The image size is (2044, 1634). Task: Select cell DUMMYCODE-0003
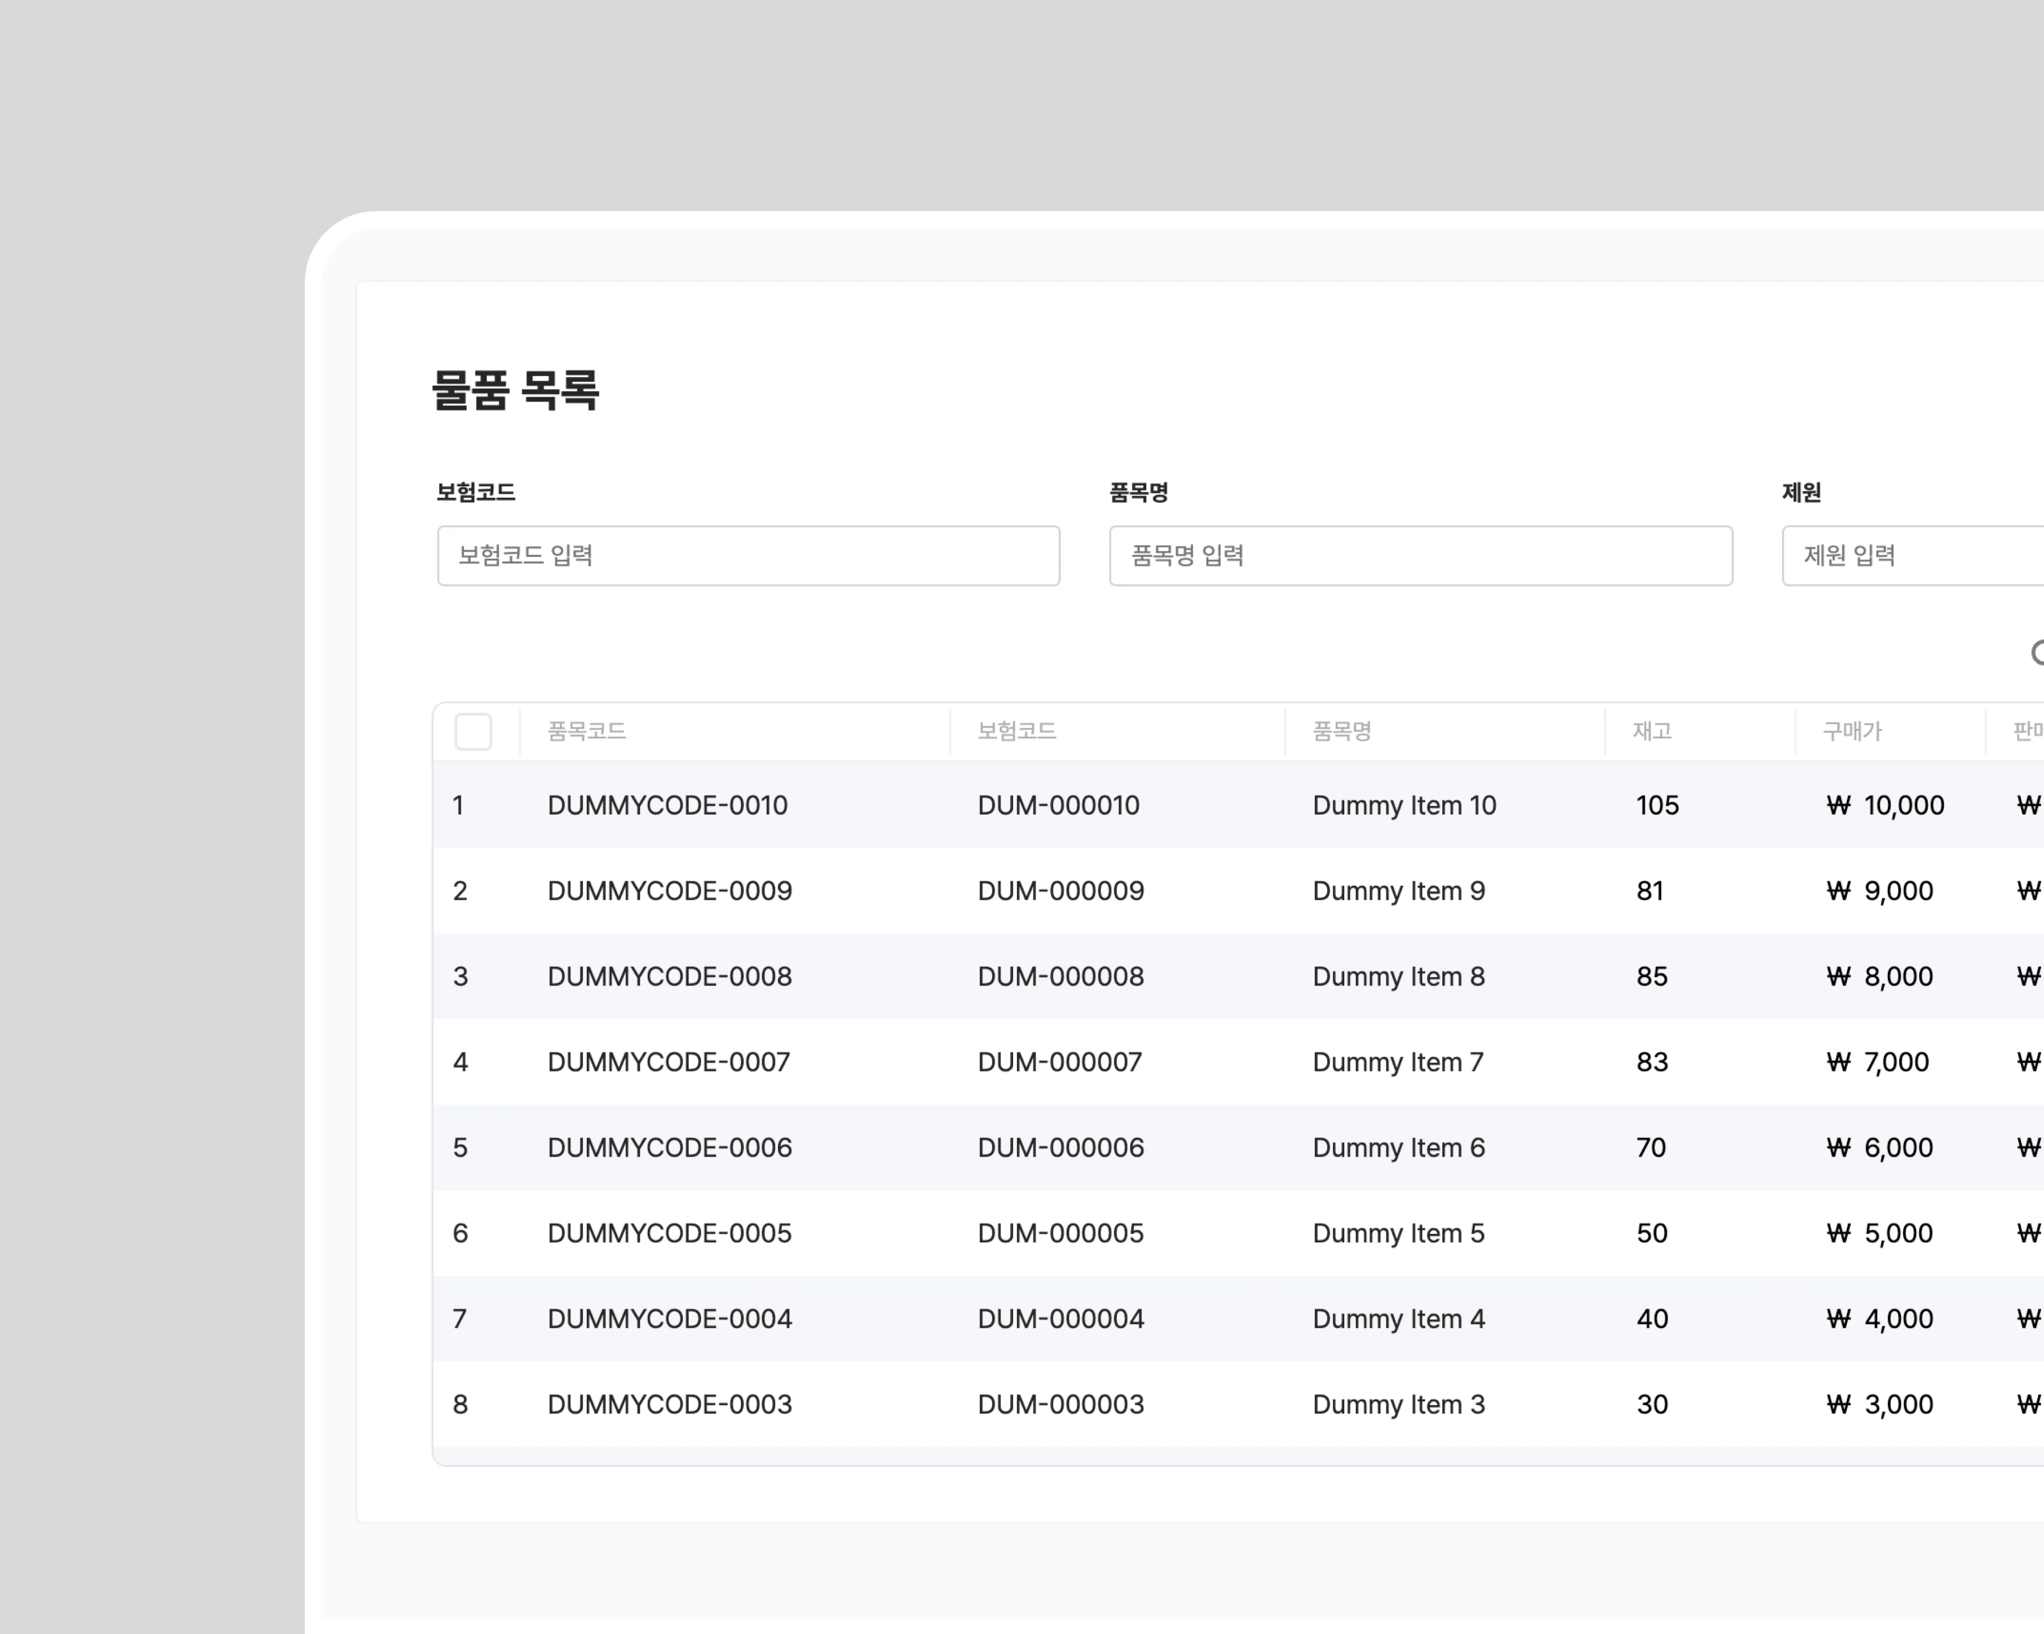click(x=669, y=1405)
